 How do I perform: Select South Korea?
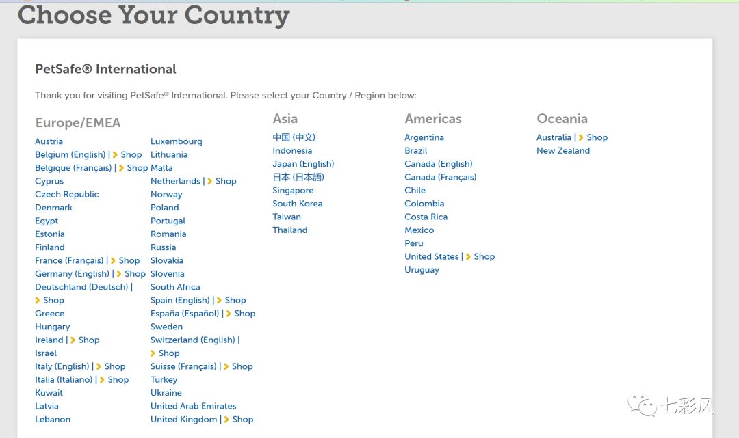coord(298,204)
